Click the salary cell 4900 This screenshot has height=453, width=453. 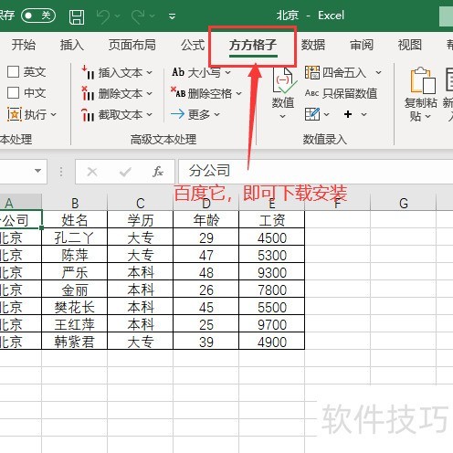click(272, 342)
